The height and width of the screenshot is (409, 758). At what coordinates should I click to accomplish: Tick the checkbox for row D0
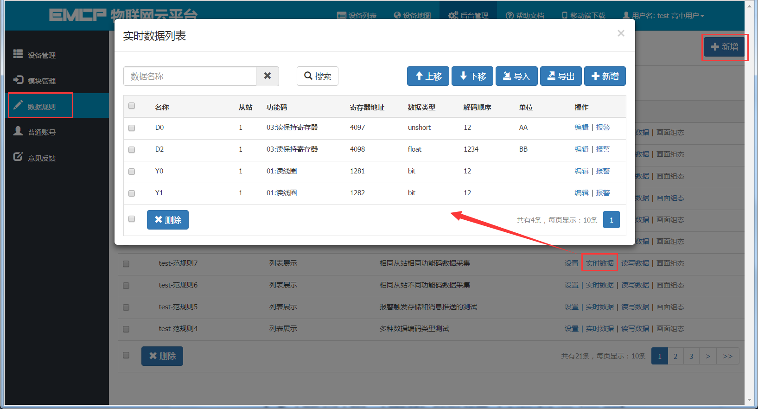(132, 128)
